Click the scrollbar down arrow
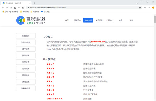This screenshot has width=156, height=101. (x=155, y=100)
